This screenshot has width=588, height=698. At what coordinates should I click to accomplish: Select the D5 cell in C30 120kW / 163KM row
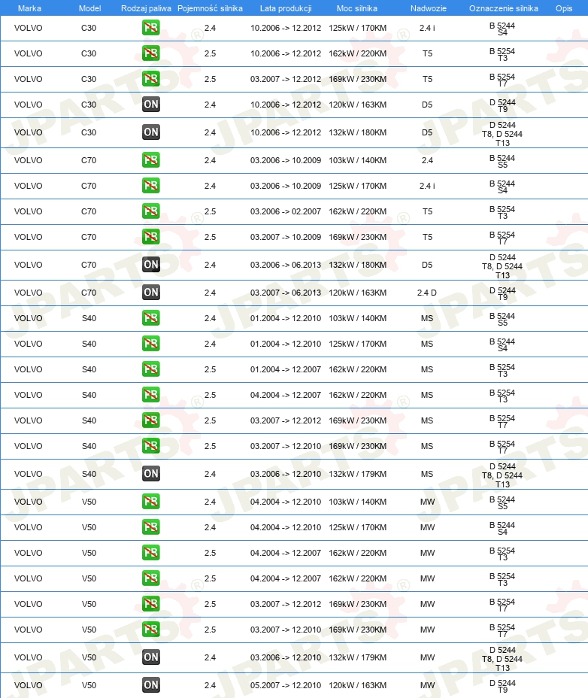pyautogui.click(x=427, y=105)
